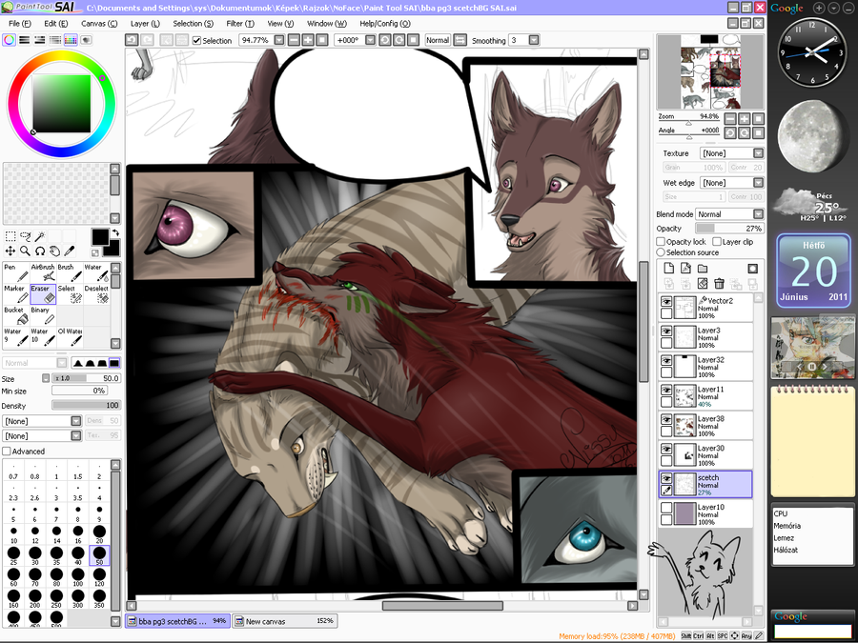The width and height of the screenshot is (858, 643).
Task: Select the AirBrush tool
Action: pyautogui.click(x=43, y=272)
